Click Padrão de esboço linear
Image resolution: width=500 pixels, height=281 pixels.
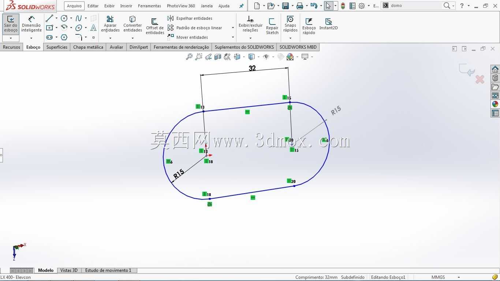tap(195, 28)
